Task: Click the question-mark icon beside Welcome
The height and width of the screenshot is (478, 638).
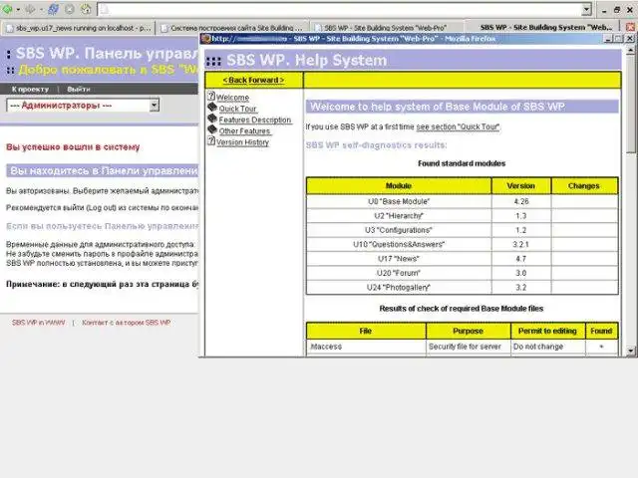Action: point(210,97)
